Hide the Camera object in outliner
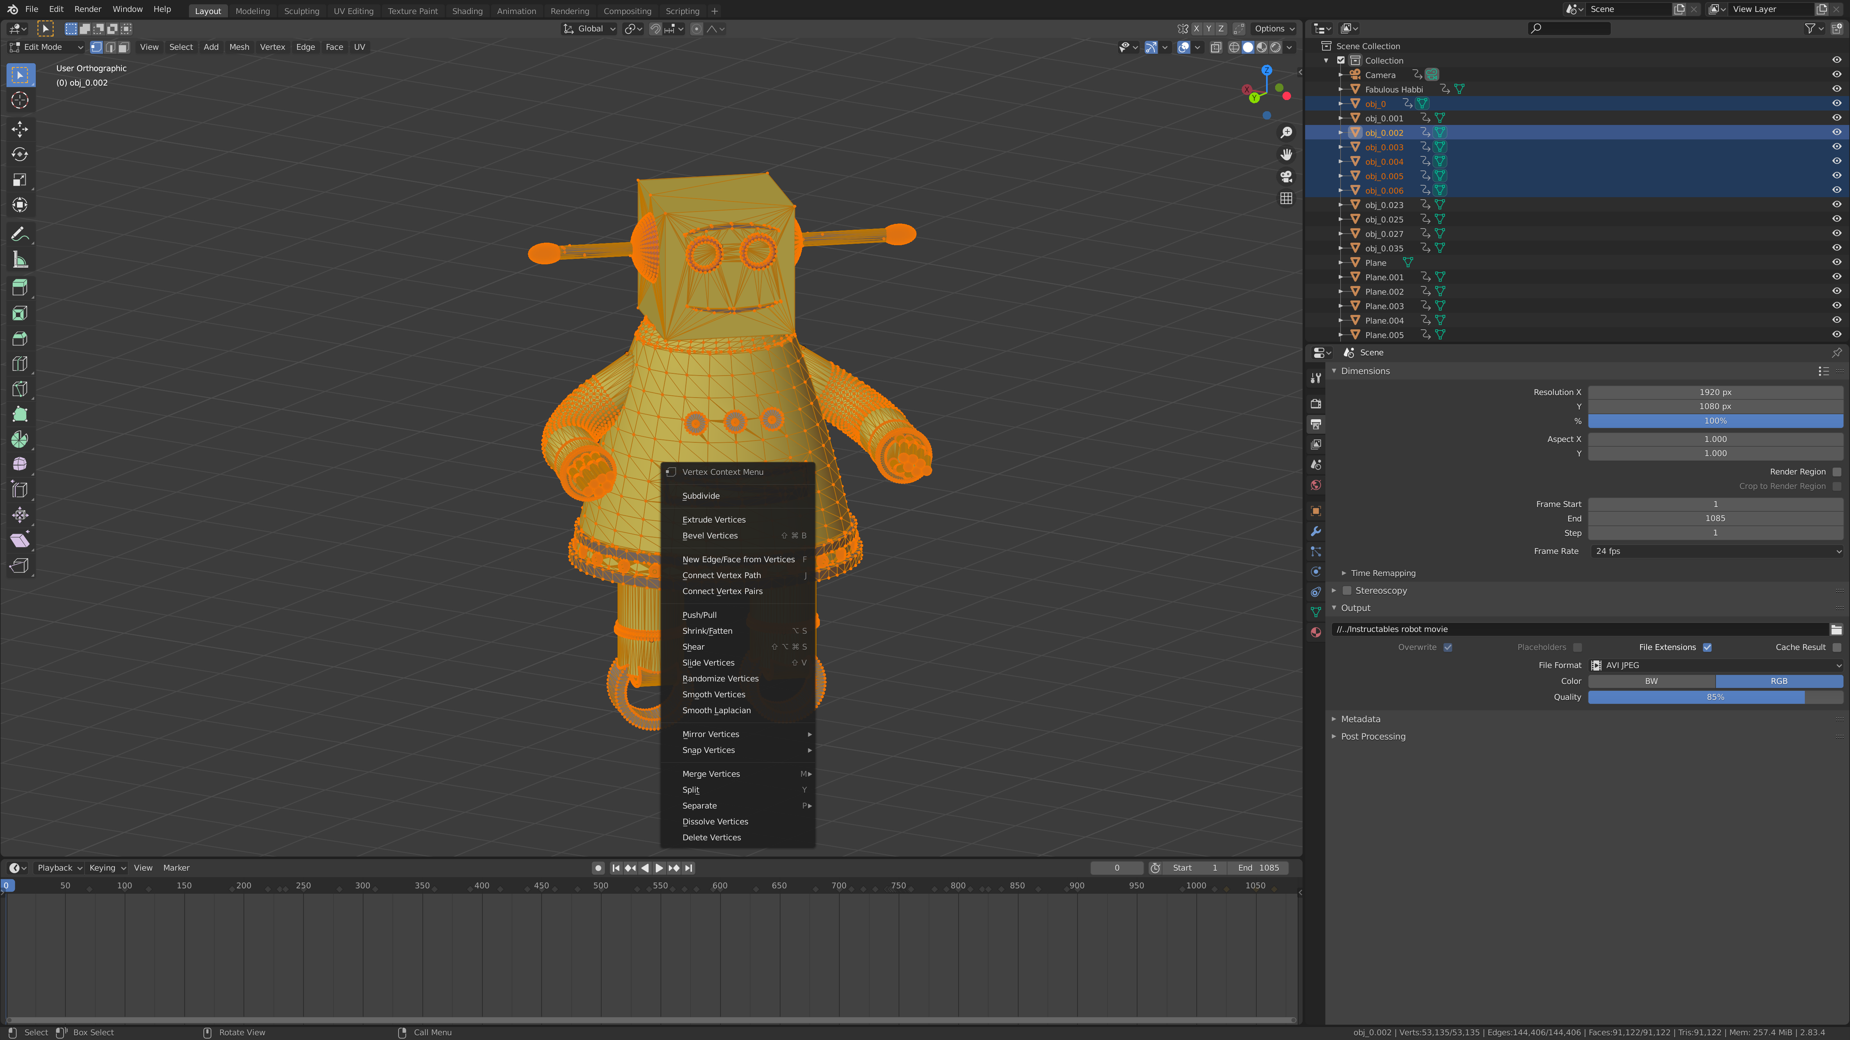Image resolution: width=1850 pixels, height=1040 pixels. click(x=1836, y=75)
